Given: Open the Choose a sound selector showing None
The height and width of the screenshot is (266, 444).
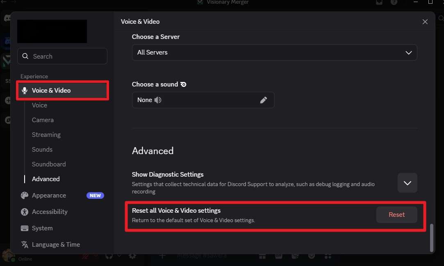Looking at the screenshot, I should pos(203,100).
